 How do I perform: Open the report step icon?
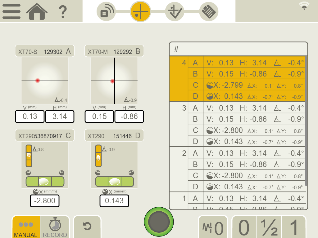(x=208, y=12)
